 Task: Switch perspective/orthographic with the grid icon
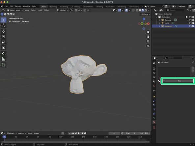148,46
